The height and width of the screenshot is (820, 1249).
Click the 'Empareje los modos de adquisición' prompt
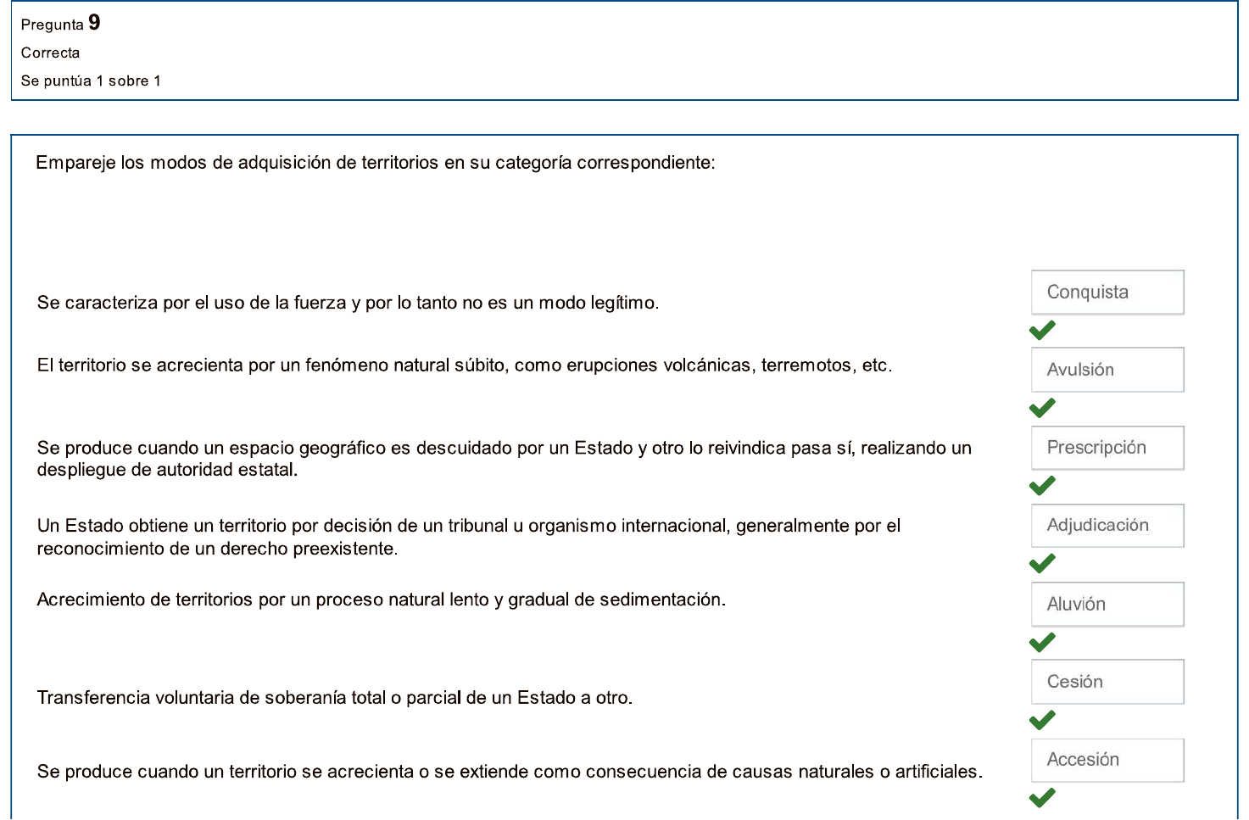375,163
